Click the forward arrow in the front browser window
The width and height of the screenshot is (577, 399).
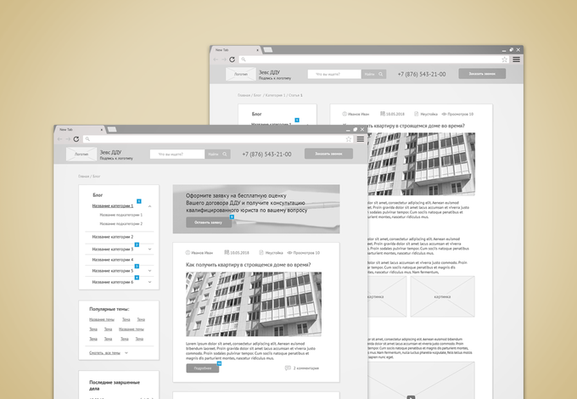point(68,139)
